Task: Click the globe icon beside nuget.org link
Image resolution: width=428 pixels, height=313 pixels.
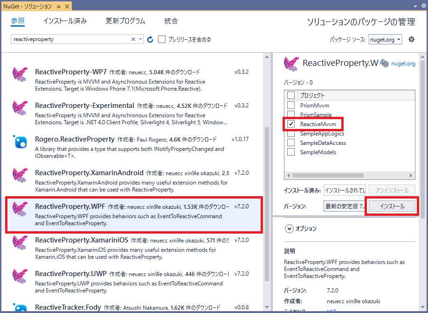Action: pyautogui.click(x=385, y=63)
